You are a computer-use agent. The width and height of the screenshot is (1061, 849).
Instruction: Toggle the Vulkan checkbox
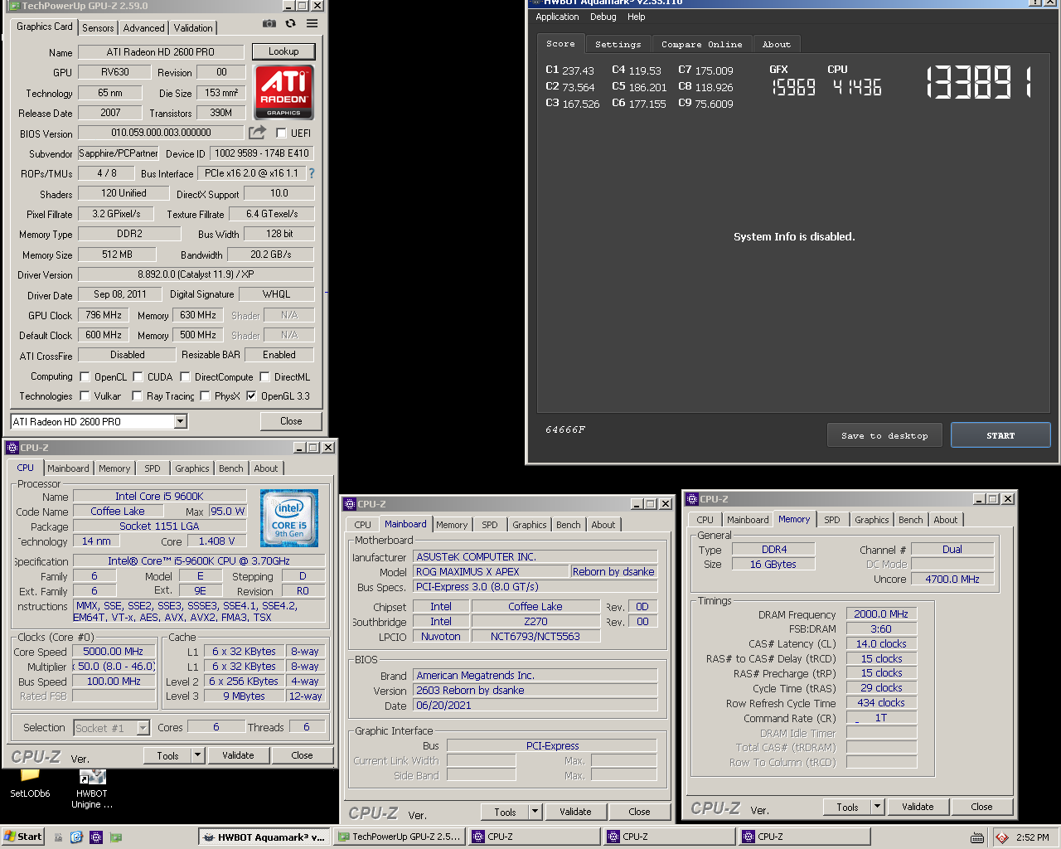(x=85, y=396)
